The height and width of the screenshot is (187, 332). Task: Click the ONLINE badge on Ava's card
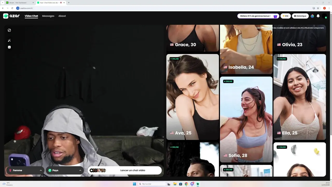(x=175, y=59)
